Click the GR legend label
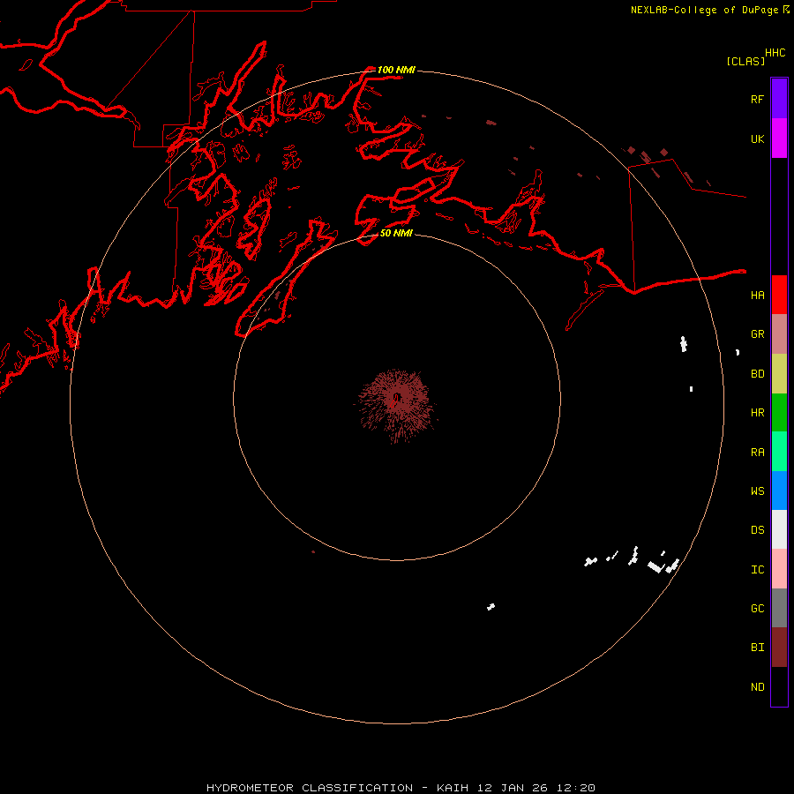Image resolution: width=794 pixels, height=794 pixels. click(757, 333)
